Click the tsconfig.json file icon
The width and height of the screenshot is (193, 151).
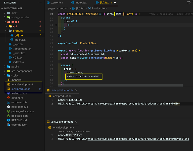9,125
